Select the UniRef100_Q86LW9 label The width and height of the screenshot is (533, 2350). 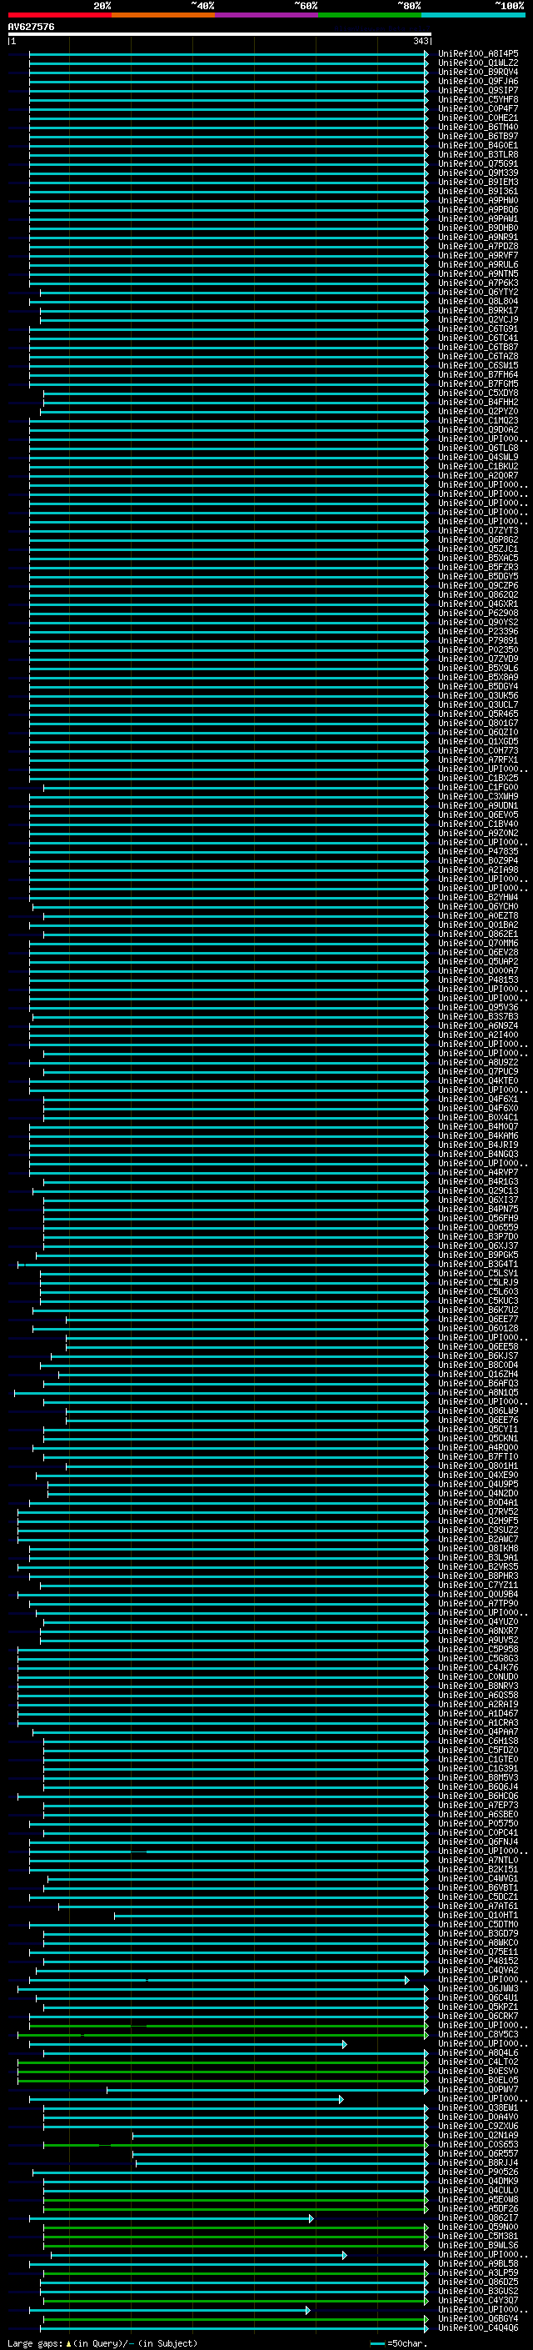pyautogui.click(x=478, y=1411)
